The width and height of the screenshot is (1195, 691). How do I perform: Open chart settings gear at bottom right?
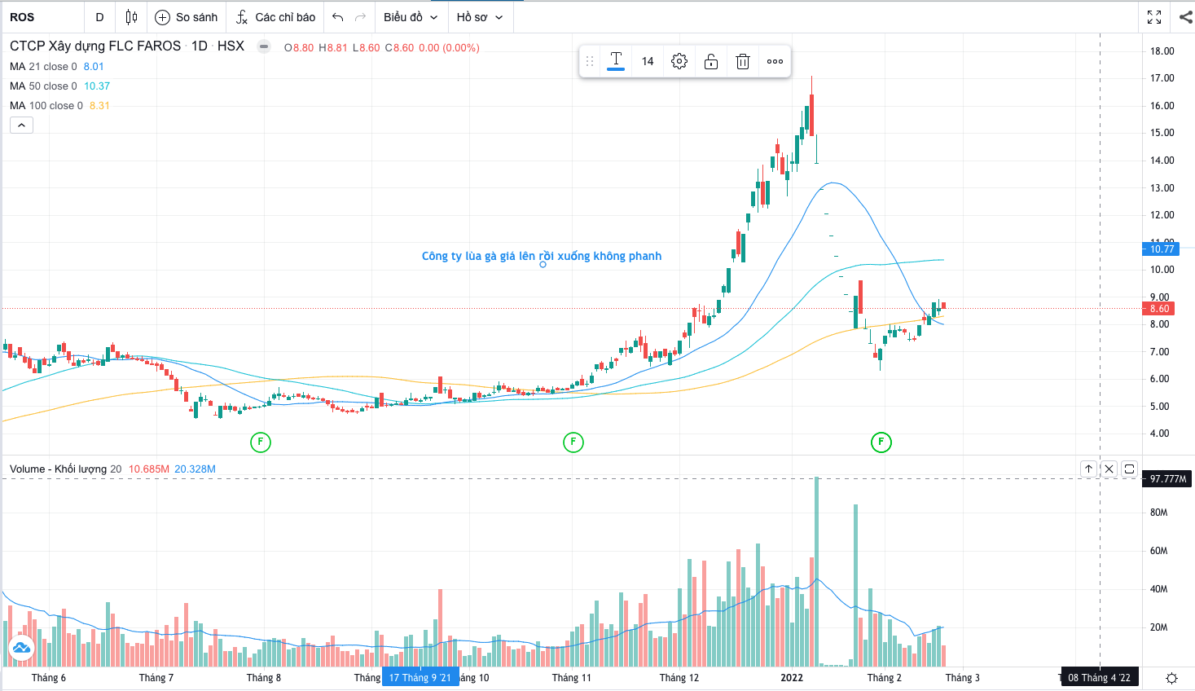(x=1171, y=678)
